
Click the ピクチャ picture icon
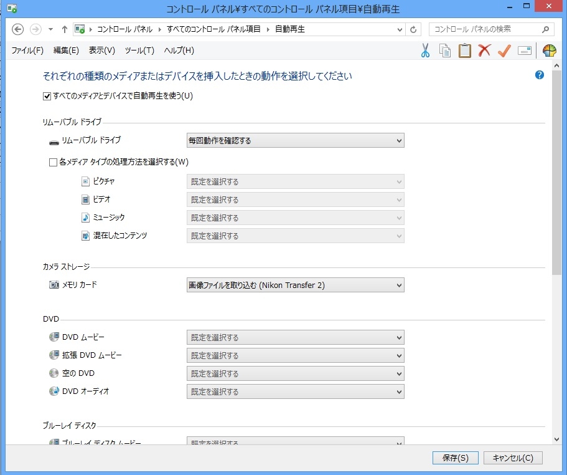pos(85,181)
